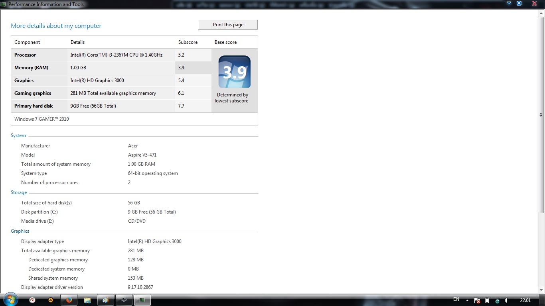This screenshot has width=545, height=306.
Task: Click the Manufacturer label
Action: point(36,146)
